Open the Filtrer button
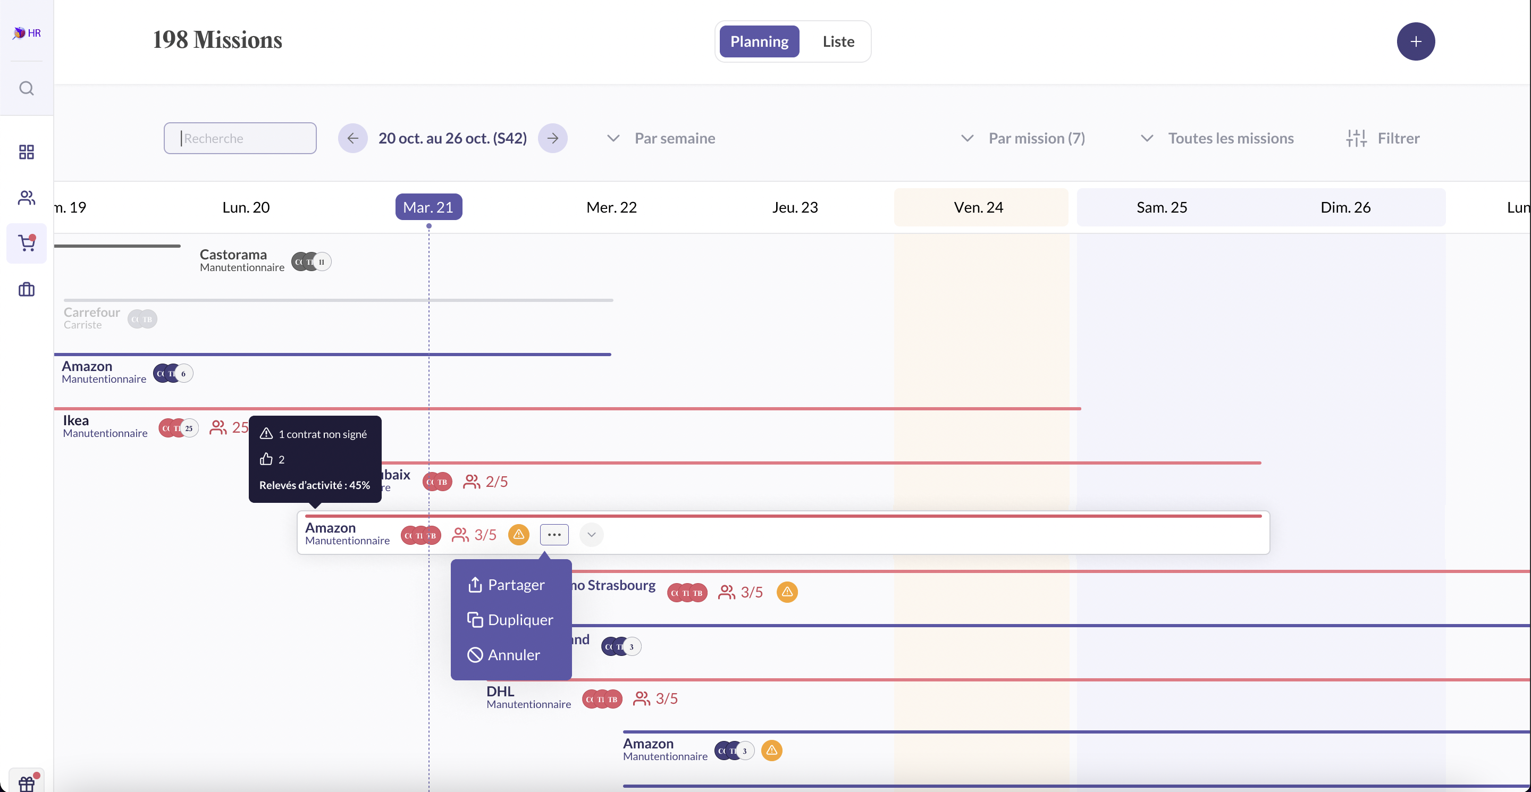 coord(1382,138)
